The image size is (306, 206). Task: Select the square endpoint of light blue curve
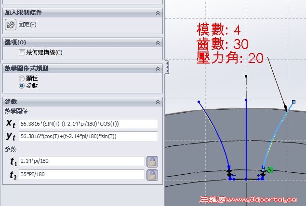click(293, 102)
